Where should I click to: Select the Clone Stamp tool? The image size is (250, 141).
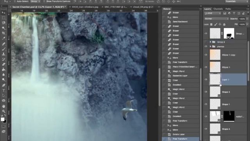click(x=4, y=54)
